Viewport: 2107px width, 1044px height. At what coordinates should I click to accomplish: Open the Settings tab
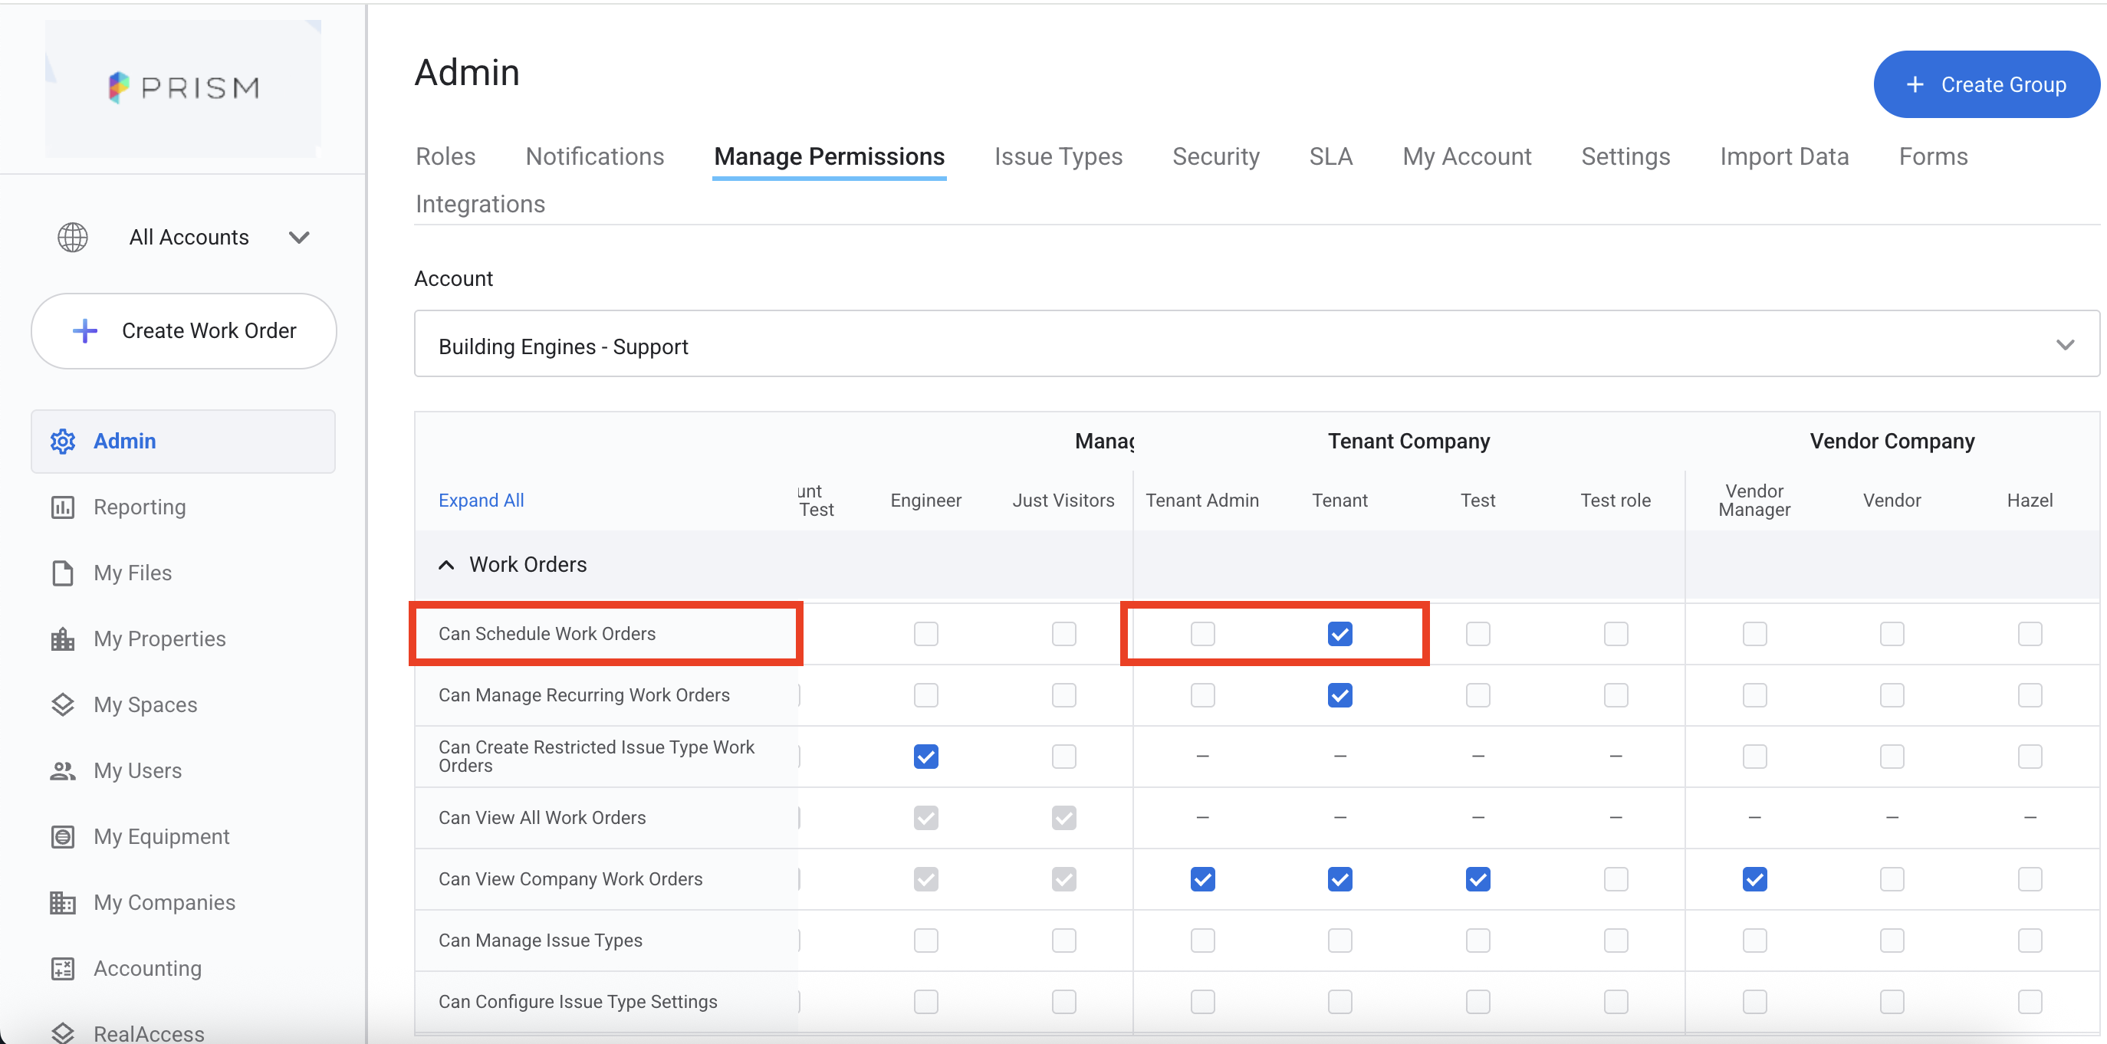click(x=1625, y=156)
